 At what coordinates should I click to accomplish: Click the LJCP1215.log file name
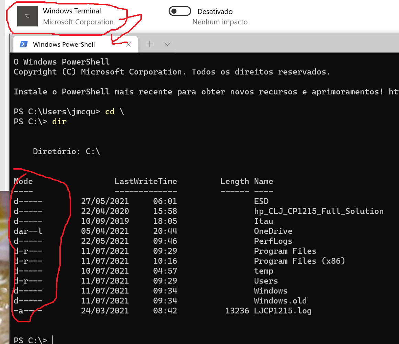pos(283,311)
